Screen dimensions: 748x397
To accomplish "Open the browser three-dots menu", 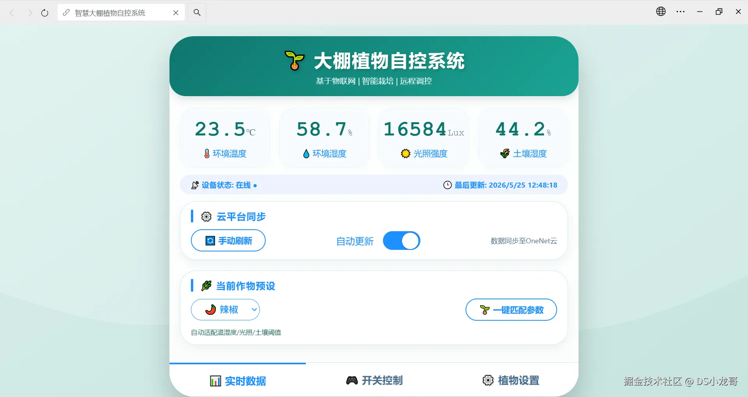I will coord(681,12).
